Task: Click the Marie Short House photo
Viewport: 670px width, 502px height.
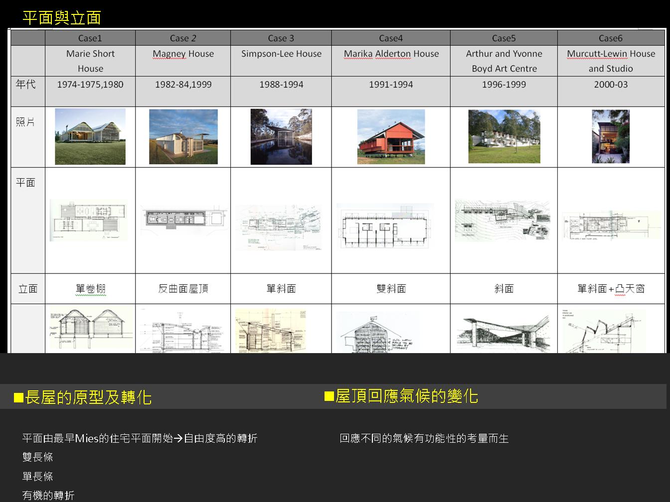Action: click(x=90, y=136)
